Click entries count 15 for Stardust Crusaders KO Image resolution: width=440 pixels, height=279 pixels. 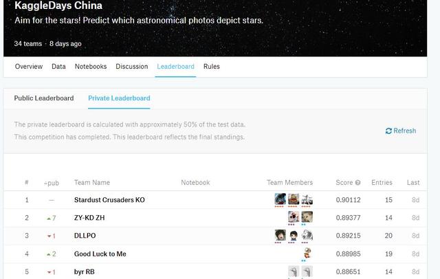tap(388, 200)
